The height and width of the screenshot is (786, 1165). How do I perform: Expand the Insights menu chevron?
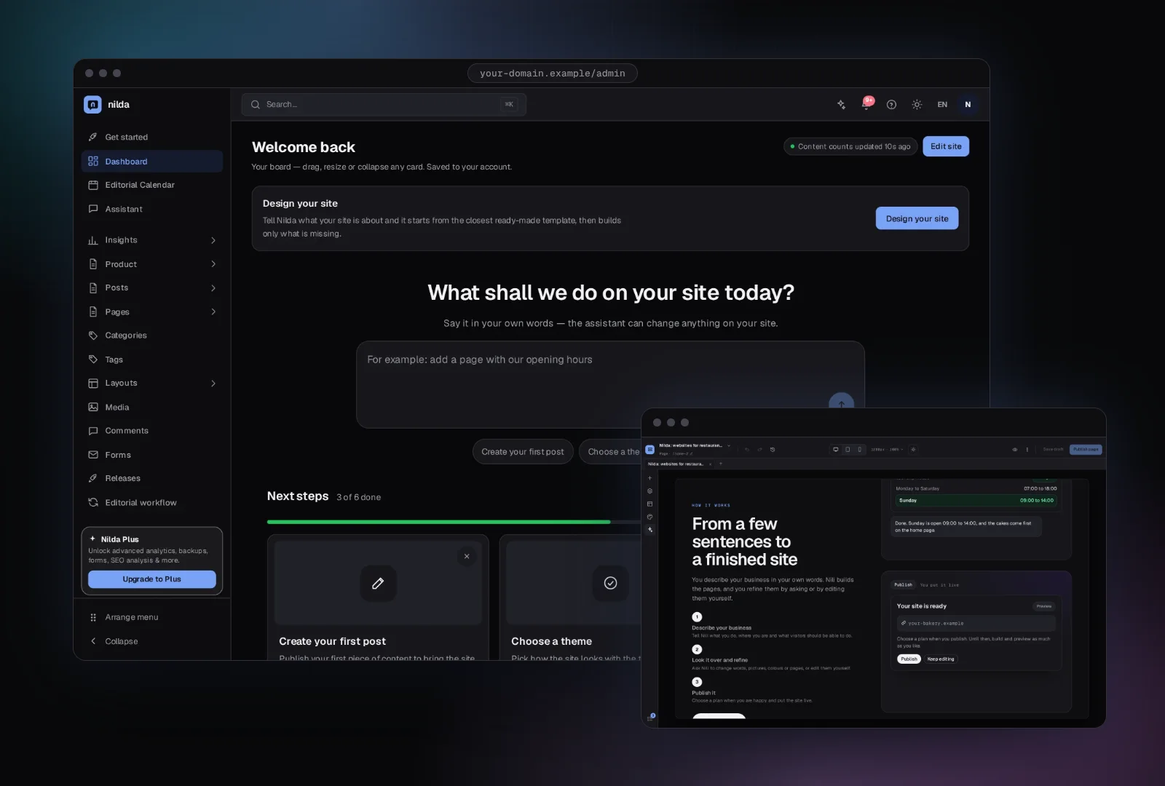tap(213, 240)
